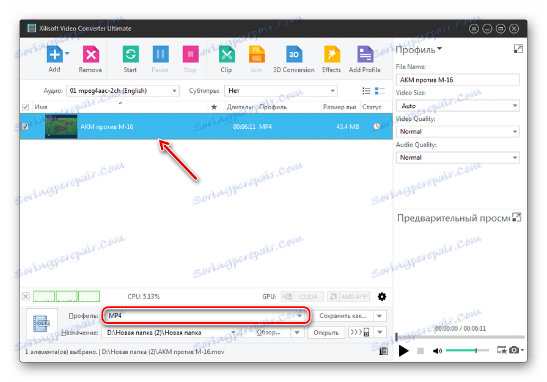Remove the selected file with Remove

click(x=90, y=59)
